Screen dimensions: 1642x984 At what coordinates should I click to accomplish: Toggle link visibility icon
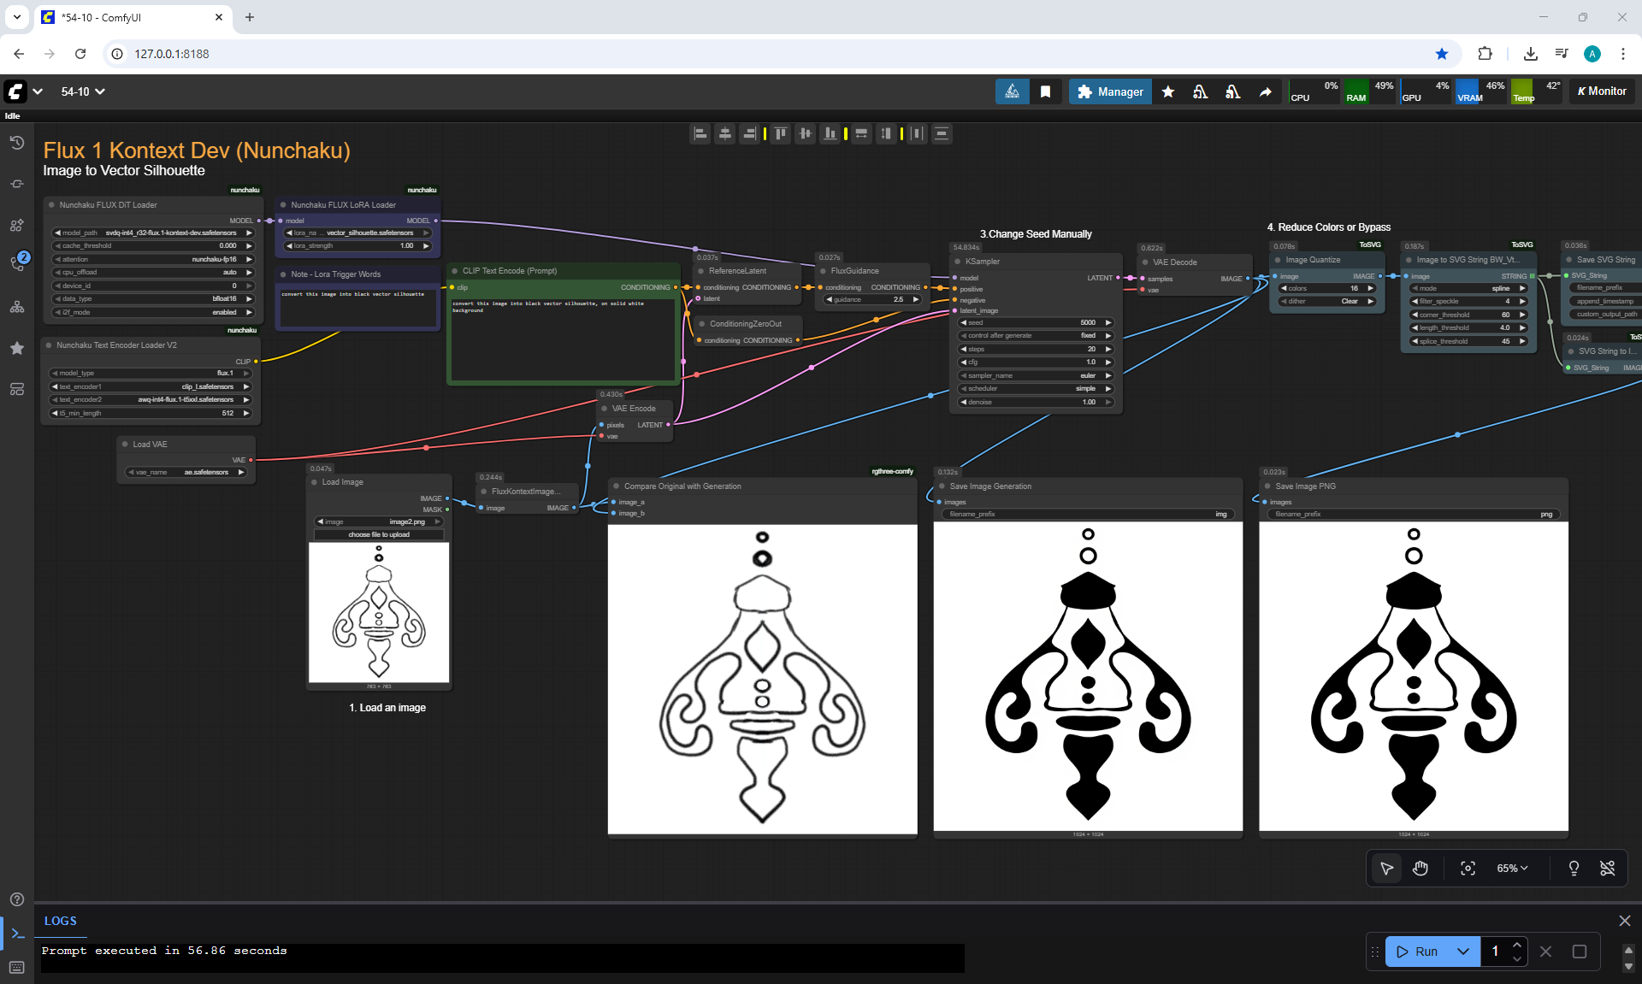(x=1607, y=869)
